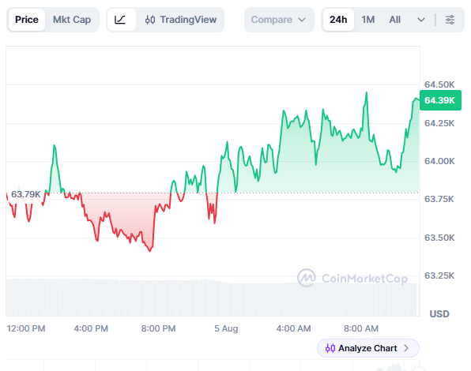
Task: Click the 64.39K current price label
Action: coord(440,100)
